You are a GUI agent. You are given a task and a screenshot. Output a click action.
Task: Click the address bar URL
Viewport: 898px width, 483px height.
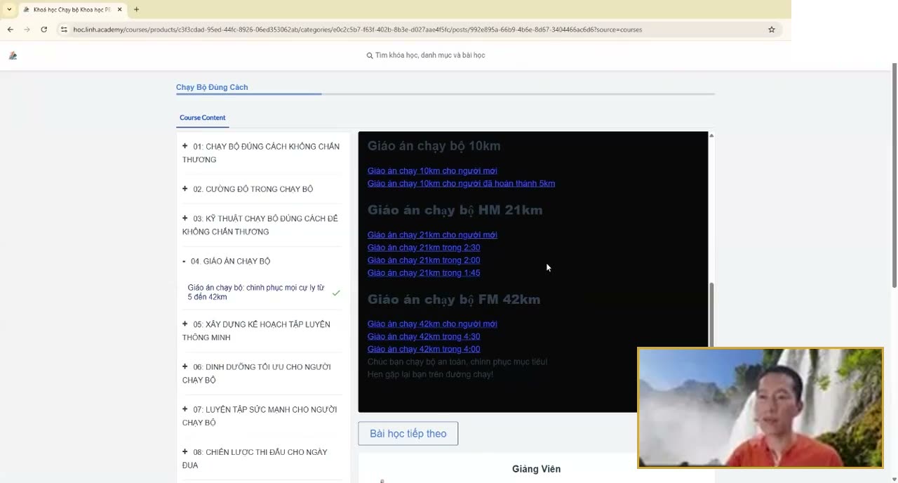point(358,29)
